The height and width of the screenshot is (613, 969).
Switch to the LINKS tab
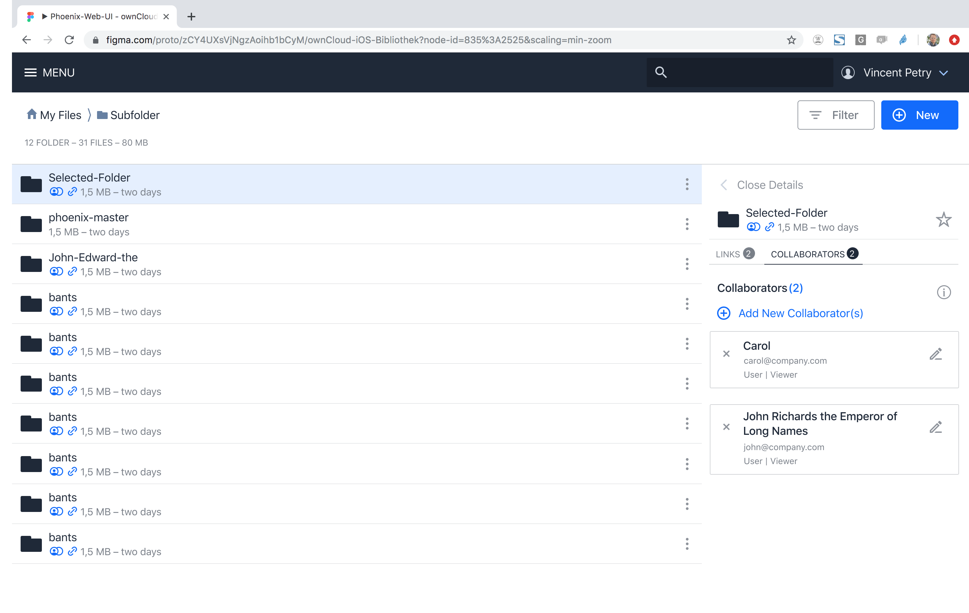click(x=735, y=254)
